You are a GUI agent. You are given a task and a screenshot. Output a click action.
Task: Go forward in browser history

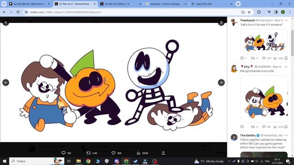(11, 12)
